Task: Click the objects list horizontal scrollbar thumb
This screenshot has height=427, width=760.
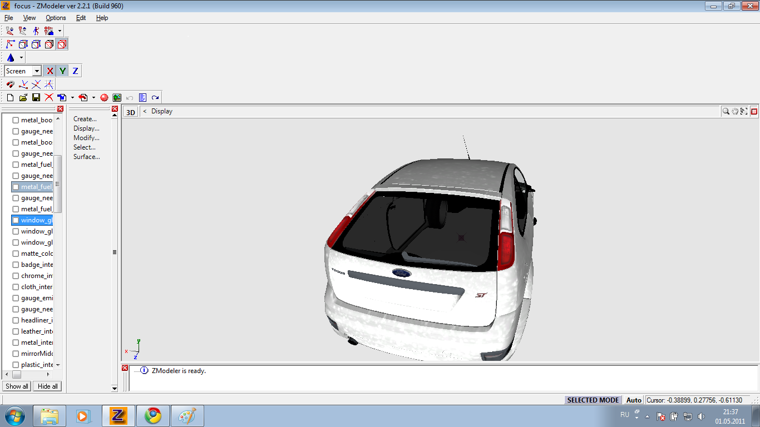Action: (x=17, y=375)
